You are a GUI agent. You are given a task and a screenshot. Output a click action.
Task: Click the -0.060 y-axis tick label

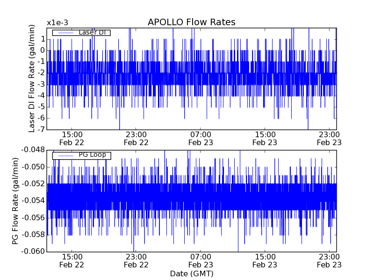coord(32,252)
